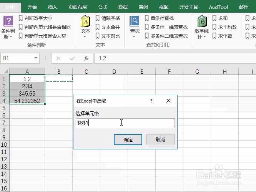Click the 选择单元格 input field
This screenshot has height=192, width=256.
coord(125,123)
